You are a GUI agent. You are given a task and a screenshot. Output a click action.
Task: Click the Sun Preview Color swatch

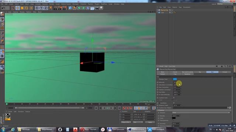click(x=175, y=79)
